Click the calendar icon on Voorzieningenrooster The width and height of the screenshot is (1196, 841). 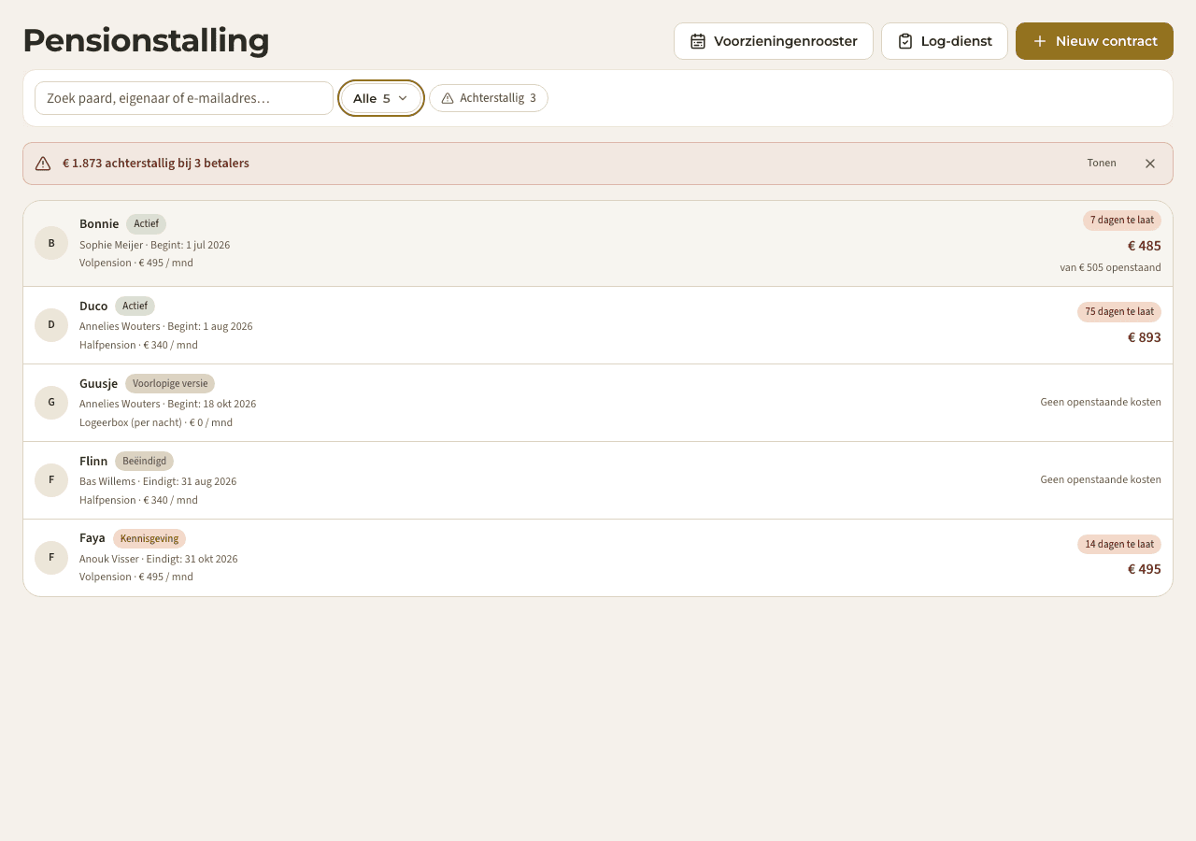(698, 41)
